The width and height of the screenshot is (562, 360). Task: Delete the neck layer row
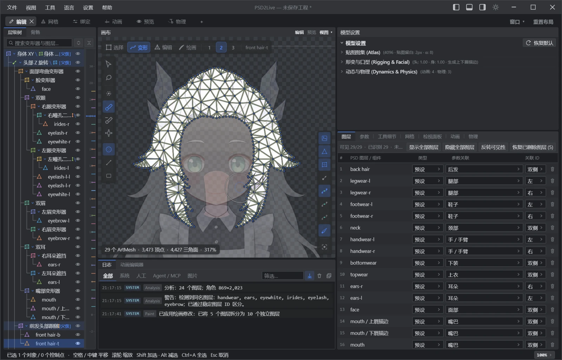[x=552, y=228]
